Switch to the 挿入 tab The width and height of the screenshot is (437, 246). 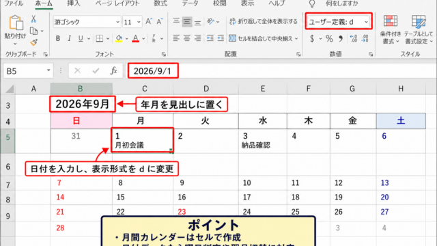[x=74, y=3]
